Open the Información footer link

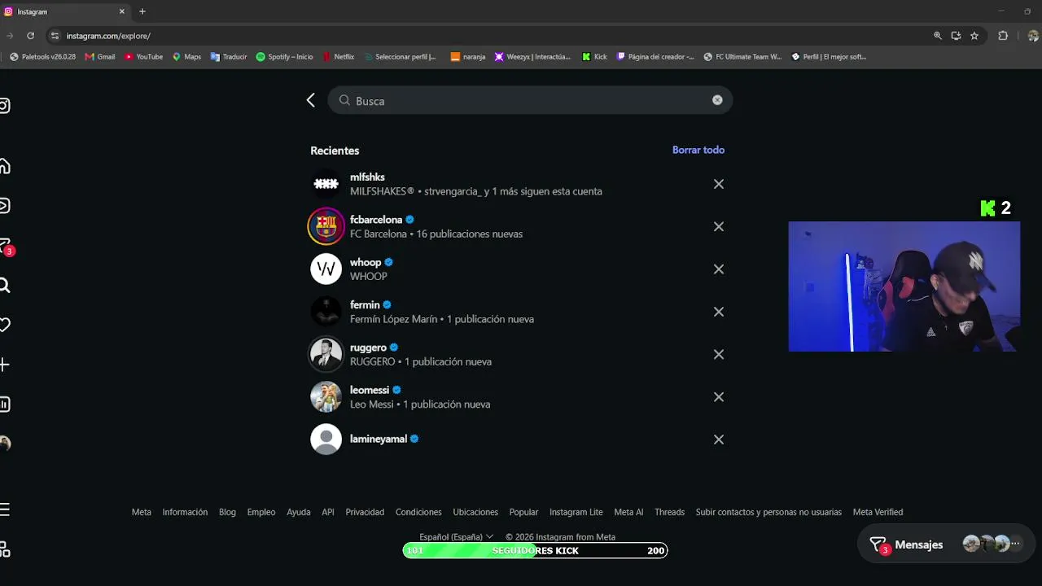click(185, 512)
